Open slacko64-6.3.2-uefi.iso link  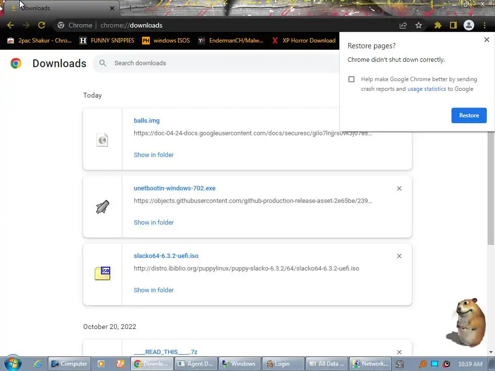pyautogui.click(x=166, y=256)
